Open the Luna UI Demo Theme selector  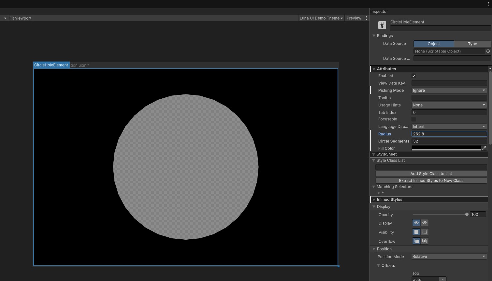click(321, 18)
